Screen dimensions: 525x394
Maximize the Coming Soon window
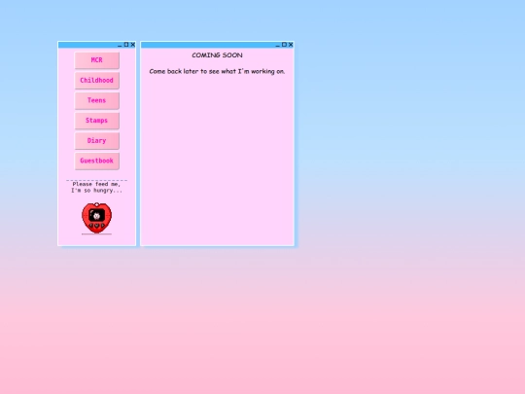[x=284, y=45]
